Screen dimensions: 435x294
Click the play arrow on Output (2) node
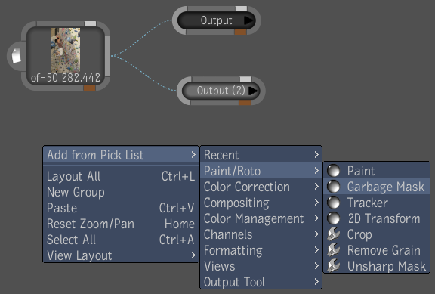click(253, 91)
